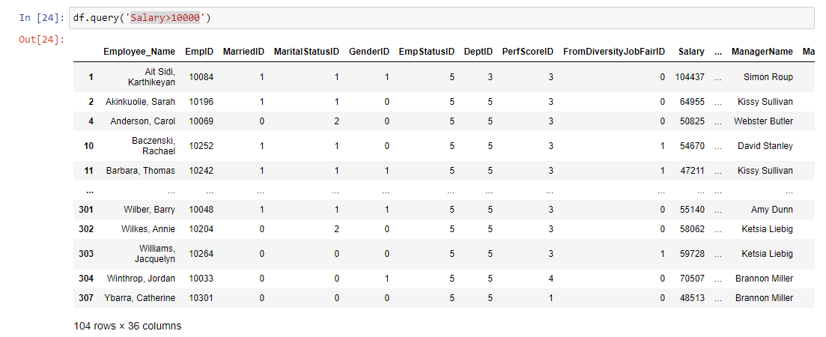Click the Out[24] output prompt label

pyautogui.click(x=42, y=39)
